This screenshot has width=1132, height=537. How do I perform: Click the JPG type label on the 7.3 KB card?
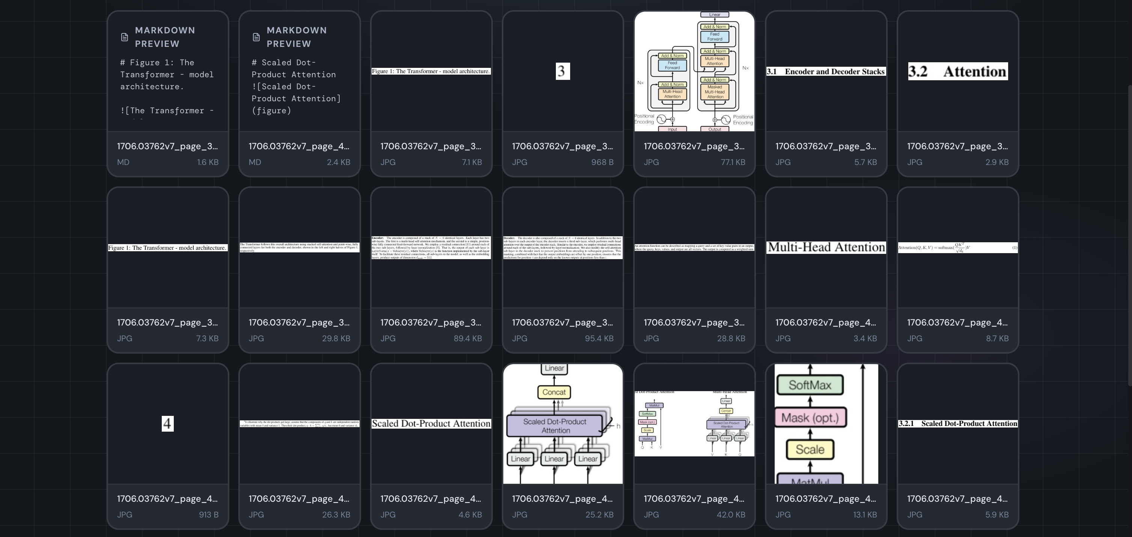[124, 338]
